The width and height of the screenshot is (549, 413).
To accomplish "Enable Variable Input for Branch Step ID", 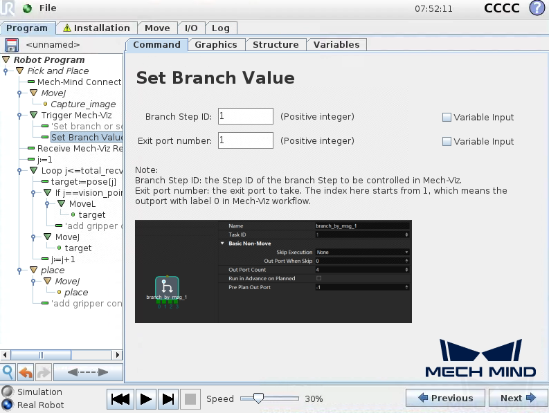I will (x=447, y=117).
